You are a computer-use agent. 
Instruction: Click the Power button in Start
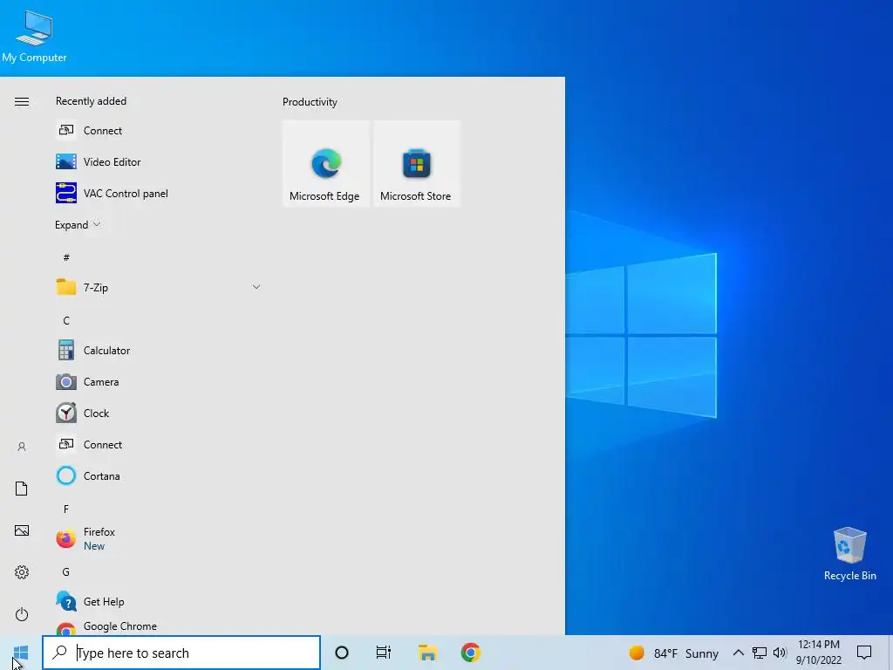tap(22, 614)
